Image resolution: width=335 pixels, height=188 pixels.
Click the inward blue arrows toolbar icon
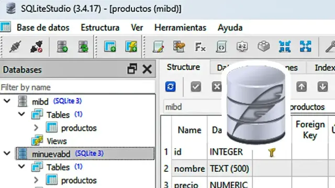click(x=285, y=46)
